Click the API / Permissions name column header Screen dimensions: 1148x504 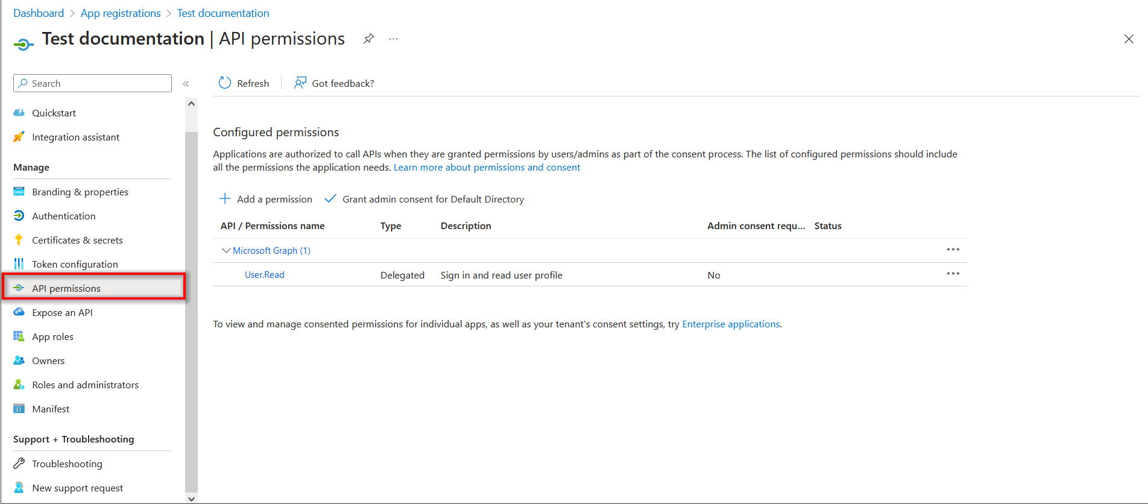(273, 225)
